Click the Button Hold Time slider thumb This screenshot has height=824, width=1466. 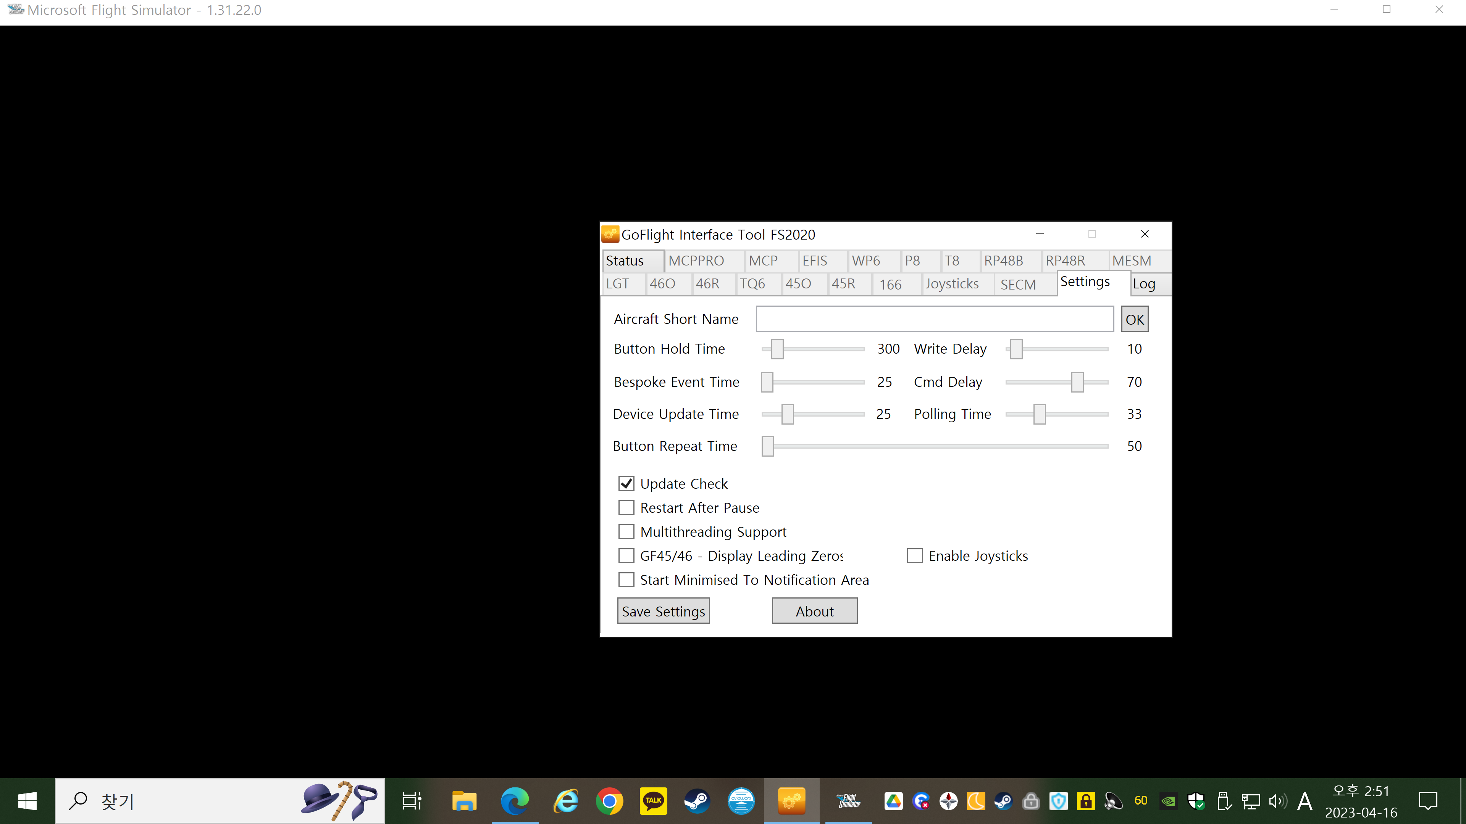(x=777, y=349)
